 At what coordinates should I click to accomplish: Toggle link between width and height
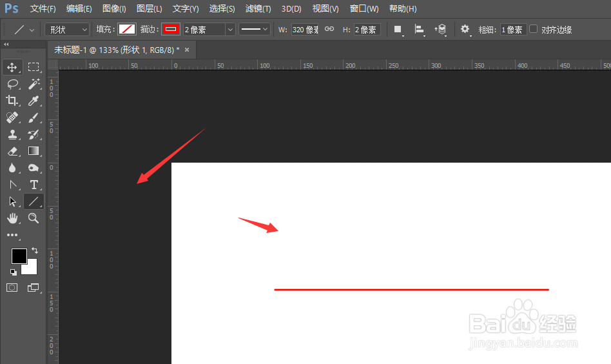tap(329, 29)
